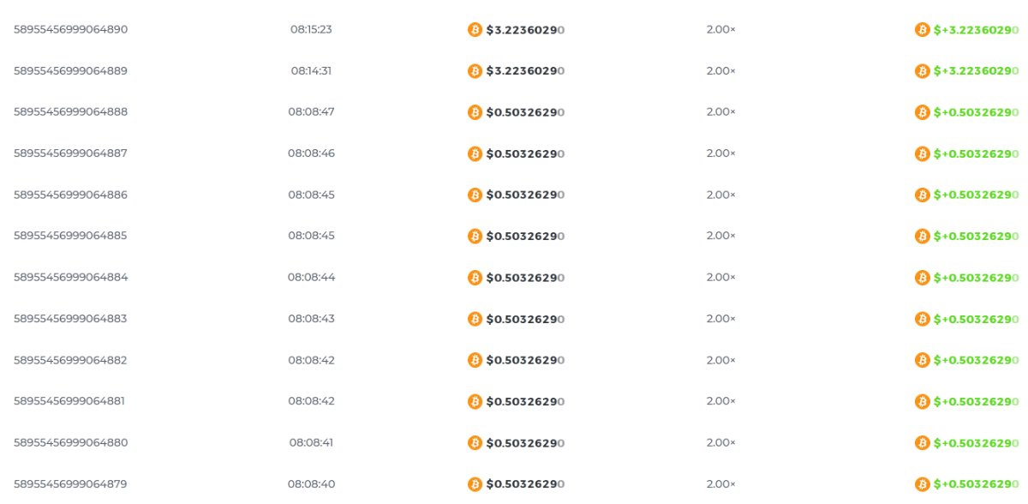Screen dimensions: 1028x504
Task: Click Bitcoin icon beside bet amount for ID ending 4884
Action: tap(475, 278)
